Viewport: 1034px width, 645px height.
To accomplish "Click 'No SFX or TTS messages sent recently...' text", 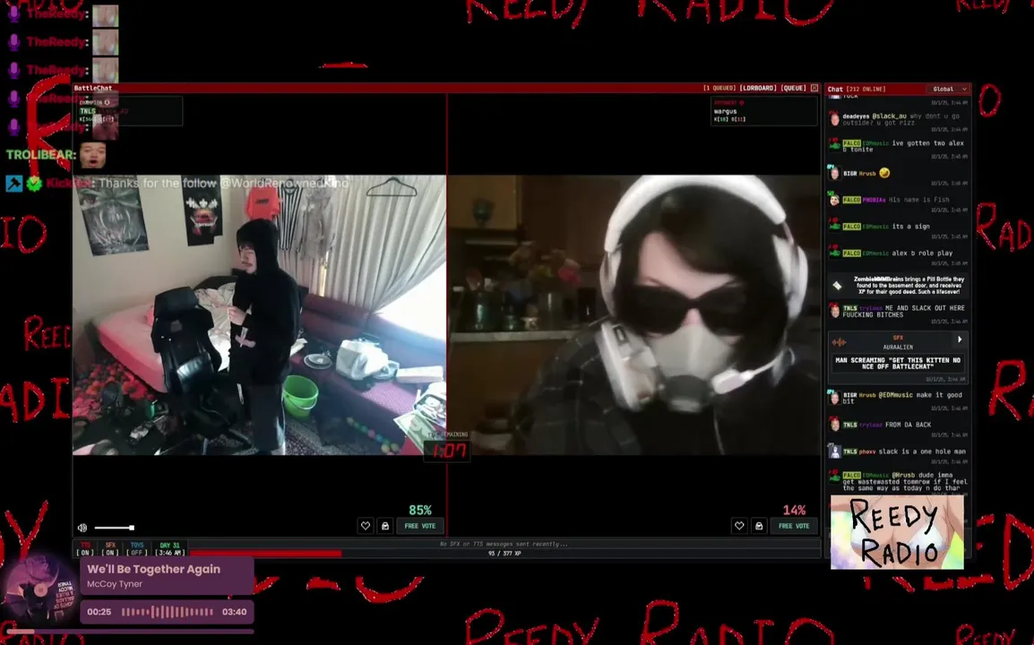I will [504, 544].
